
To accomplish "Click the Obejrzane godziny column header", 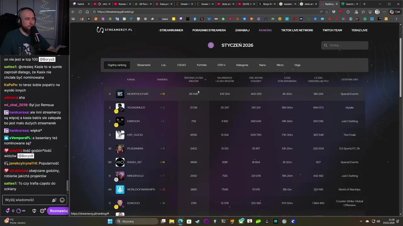I will coord(256,79).
